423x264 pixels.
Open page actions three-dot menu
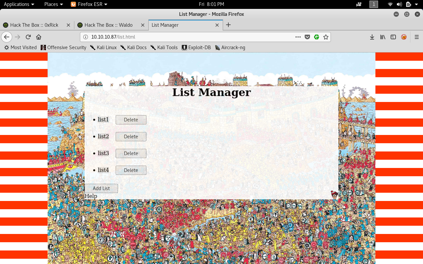[298, 37]
